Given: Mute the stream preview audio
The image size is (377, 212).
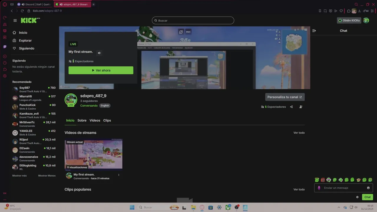Looking at the screenshot, I should coord(99,53).
